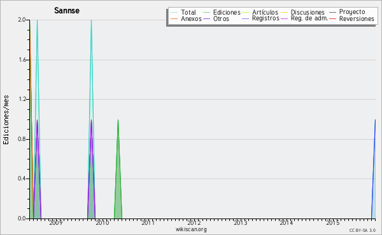Viewport: 382px width, 235px height.
Task: Click the Reg. de adm. legend label
Action: [x=309, y=18]
